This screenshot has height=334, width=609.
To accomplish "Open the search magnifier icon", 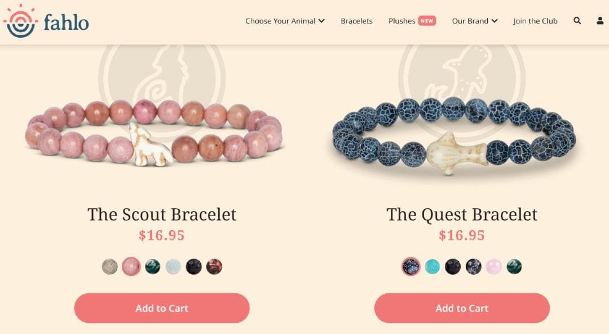I will pos(577,21).
